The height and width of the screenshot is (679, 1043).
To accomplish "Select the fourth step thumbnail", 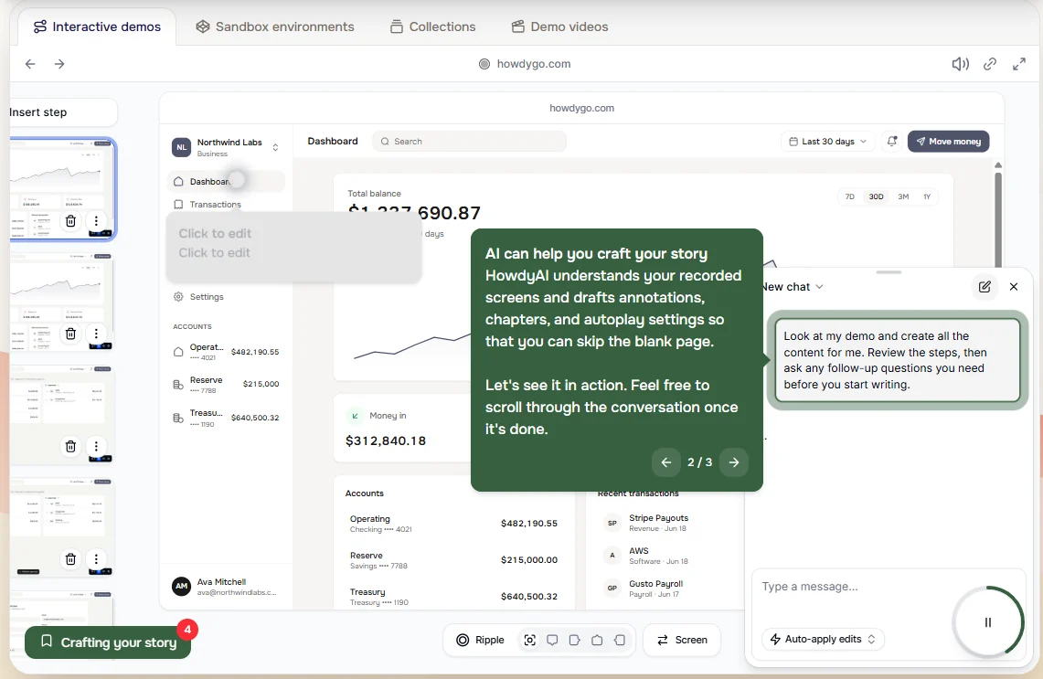I will pyautogui.click(x=61, y=526).
